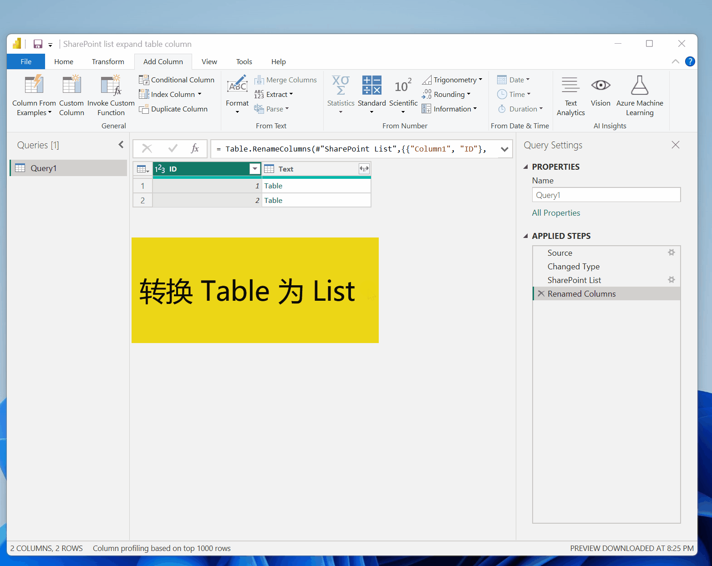Viewport: 712px width, 566px height.
Task: Collapse the APPLIED STEPS section
Action: click(x=526, y=236)
